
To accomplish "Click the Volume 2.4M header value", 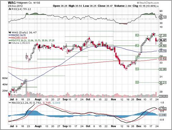I will [x=123, y=6].
